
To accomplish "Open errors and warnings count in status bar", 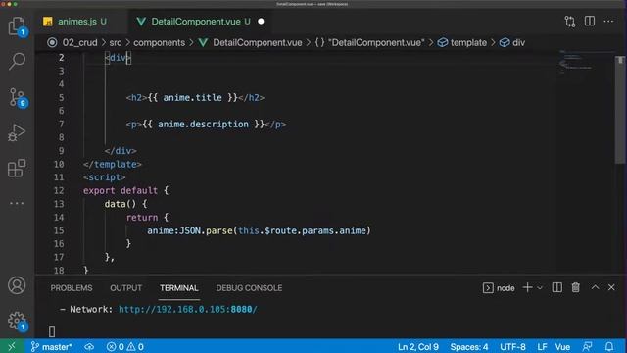I will click(125, 347).
